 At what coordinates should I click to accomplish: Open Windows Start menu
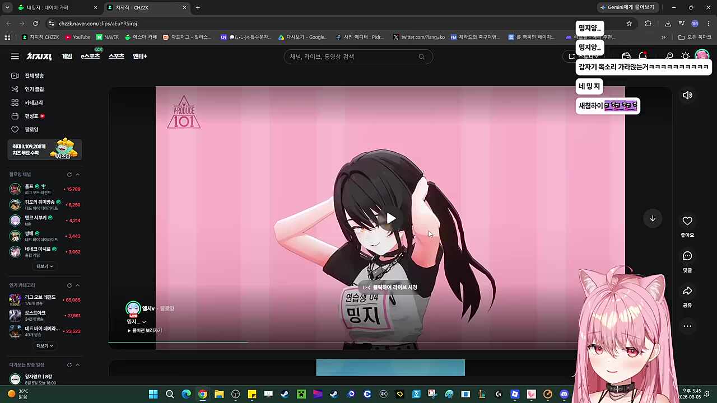[153, 394]
